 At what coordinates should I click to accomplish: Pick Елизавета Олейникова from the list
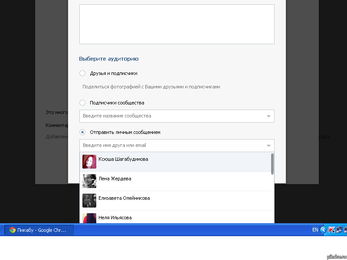124,198
